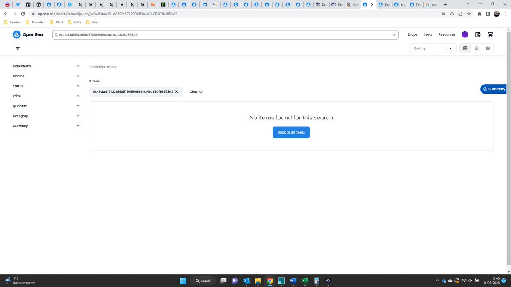This screenshot has height=287, width=511.
Task: Open the tab search chevron
Action: click(468, 4)
